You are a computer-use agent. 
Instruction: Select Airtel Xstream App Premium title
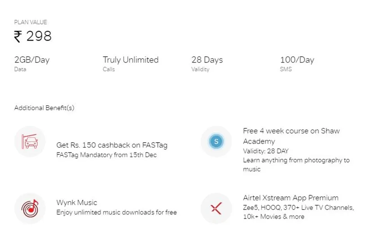[291, 198]
